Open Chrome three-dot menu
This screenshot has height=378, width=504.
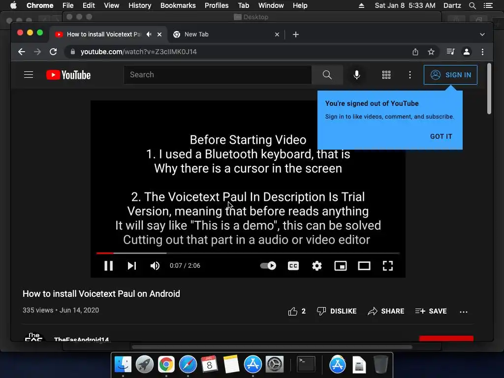point(482,52)
